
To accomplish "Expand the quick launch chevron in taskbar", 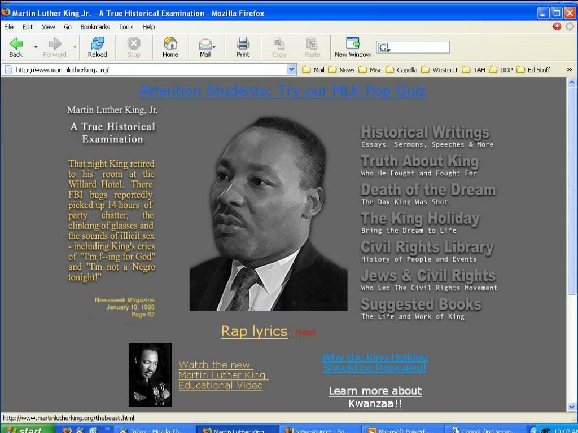I will click(x=107, y=428).
